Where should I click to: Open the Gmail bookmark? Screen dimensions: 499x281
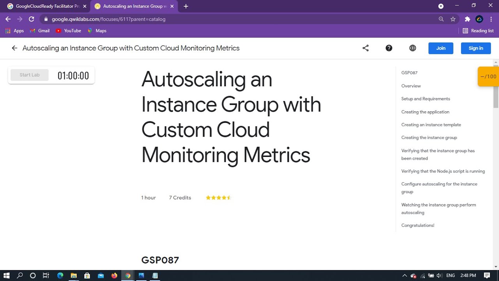tap(40, 31)
